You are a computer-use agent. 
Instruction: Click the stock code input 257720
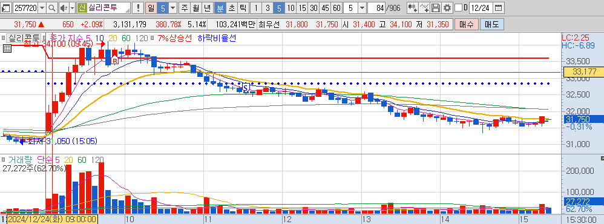click(x=25, y=7)
